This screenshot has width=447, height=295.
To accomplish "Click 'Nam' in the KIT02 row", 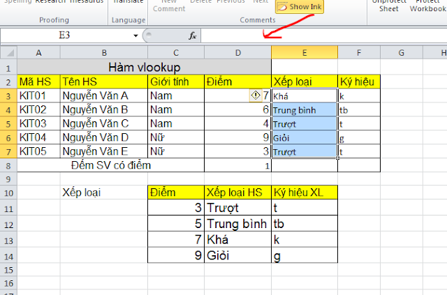I will 176,109.
